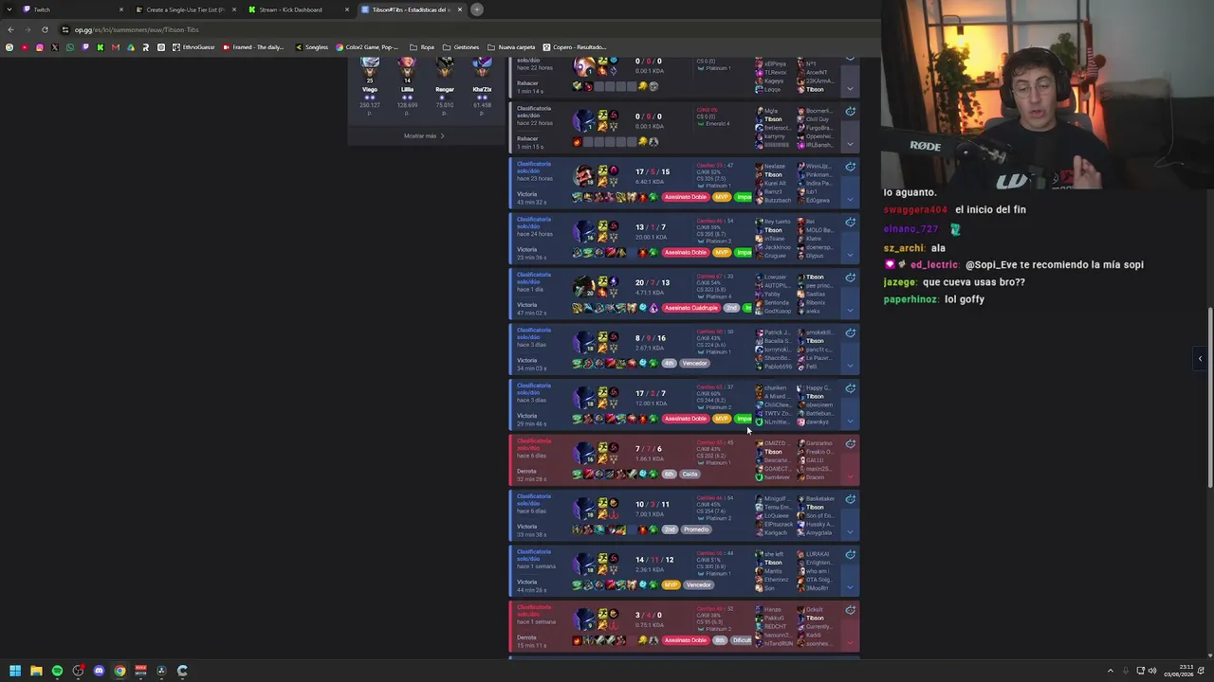Switch to the Twitch browser tab

(70, 9)
